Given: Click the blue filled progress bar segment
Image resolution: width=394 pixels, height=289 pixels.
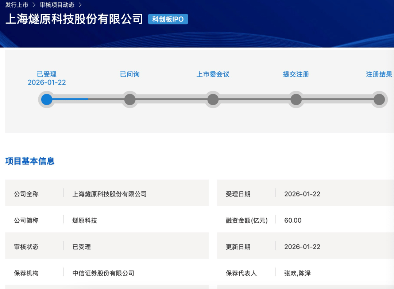Looking at the screenshot, I should [70, 99].
